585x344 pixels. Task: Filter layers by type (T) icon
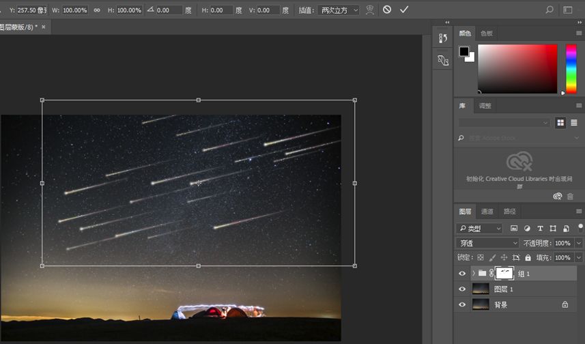[x=540, y=229]
